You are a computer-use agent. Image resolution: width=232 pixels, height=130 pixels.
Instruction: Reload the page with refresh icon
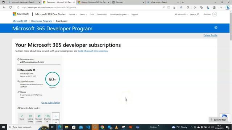click(x=11, y=7)
